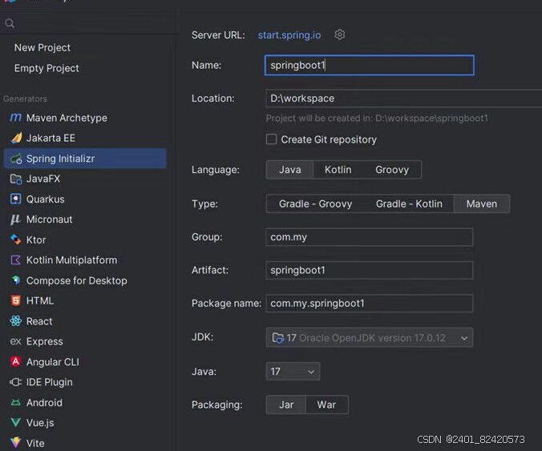Click the JDK folder icon in dropdown
Screen dimensions: 542x451
tap(278, 337)
